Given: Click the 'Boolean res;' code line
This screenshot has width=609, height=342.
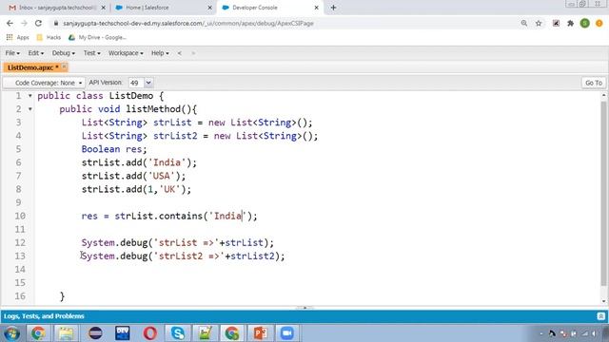Looking at the screenshot, I should pyautogui.click(x=114, y=149).
